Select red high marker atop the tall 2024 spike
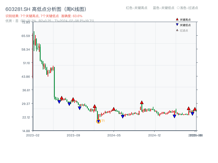Viewport: 218px width, 163px height. click(x=142, y=102)
